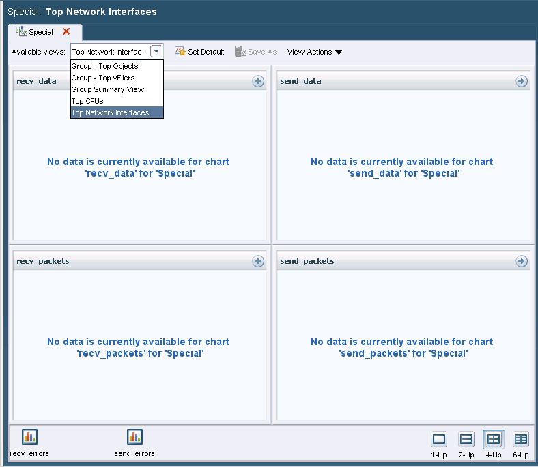The image size is (538, 467).
Task: Click the Available views combo text field
Action: [x=111, y=52]
